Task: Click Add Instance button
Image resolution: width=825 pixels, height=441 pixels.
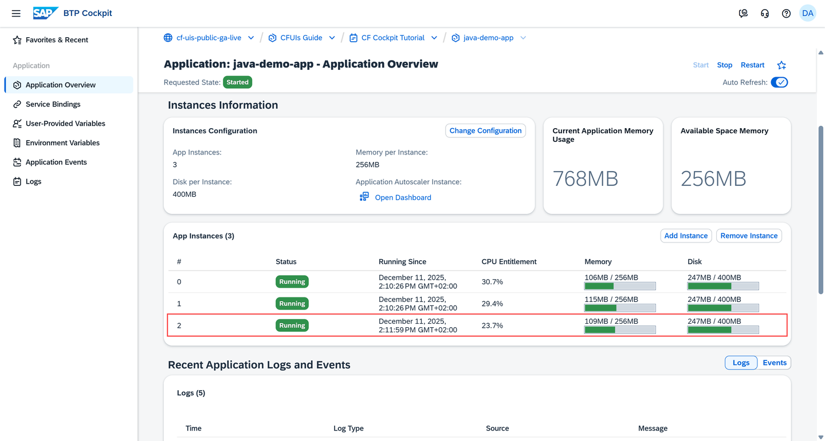Action: (686, 236)
